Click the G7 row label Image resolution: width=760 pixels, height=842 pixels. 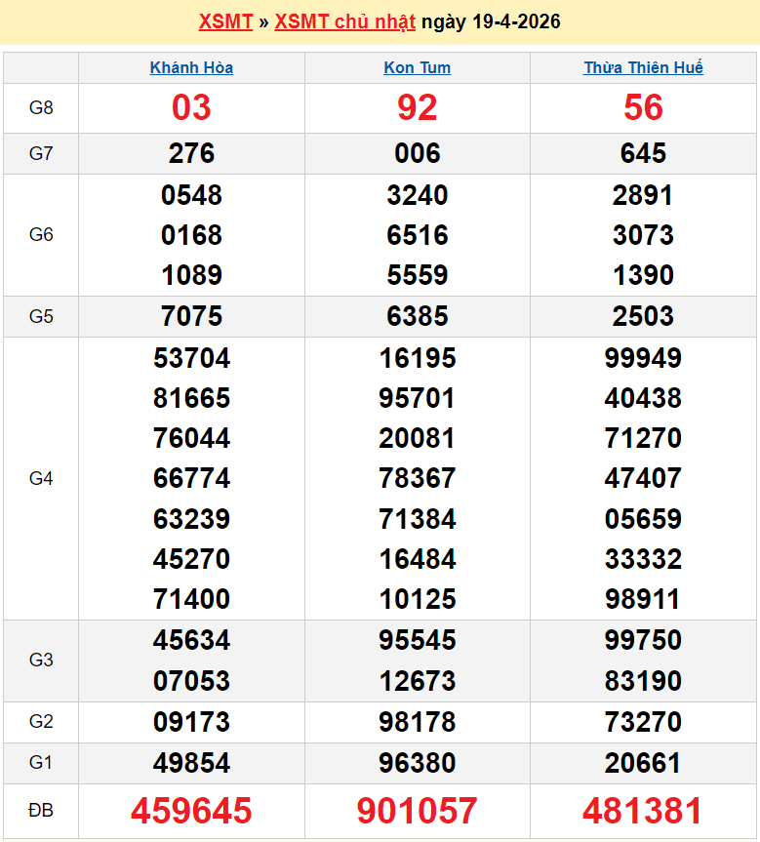click(x=41, y=153)
